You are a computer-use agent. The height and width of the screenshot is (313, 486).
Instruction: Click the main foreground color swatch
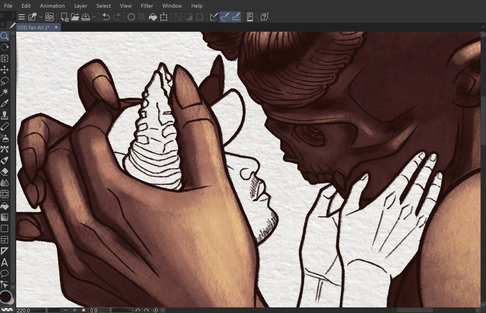tap(6, 296)
